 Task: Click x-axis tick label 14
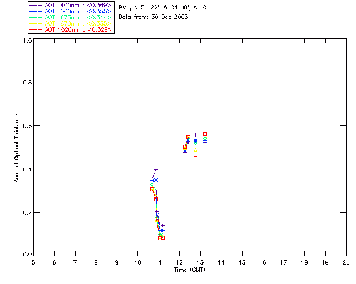221,263
